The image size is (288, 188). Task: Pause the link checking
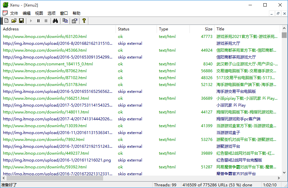tap(38, 21)
